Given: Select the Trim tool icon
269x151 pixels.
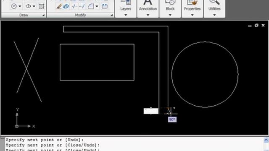Looking at the screenshot, I should coord(74,7).
